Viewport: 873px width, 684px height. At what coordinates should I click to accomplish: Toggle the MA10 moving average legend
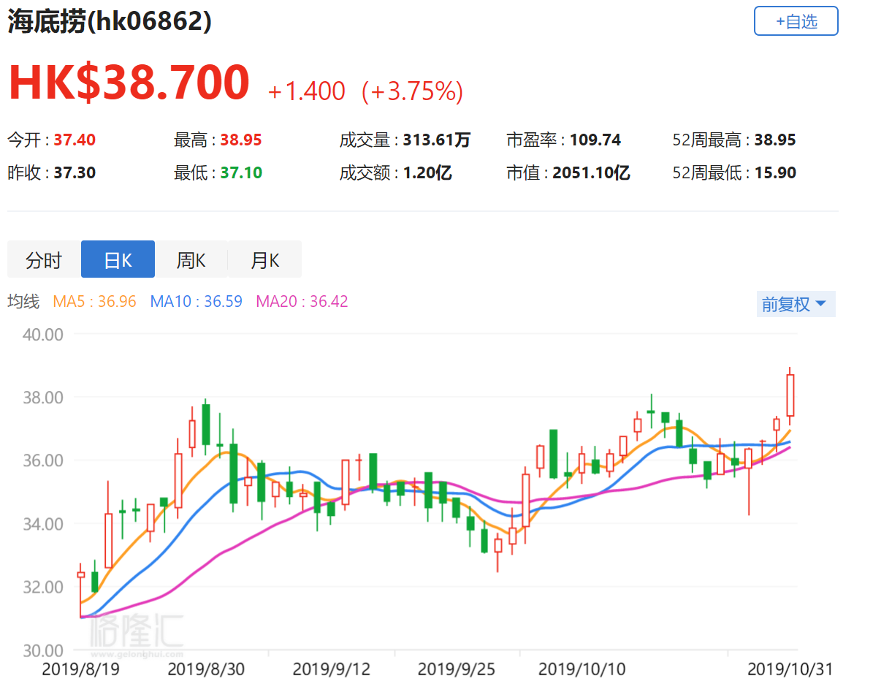tap(196, 301)
